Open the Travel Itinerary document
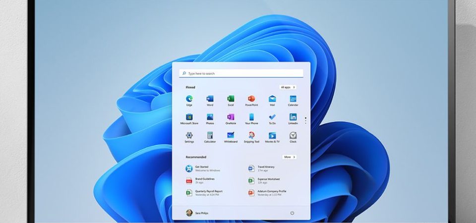This screenshot has width=476, height=223. pyautogui.click(x=265, y=168)
